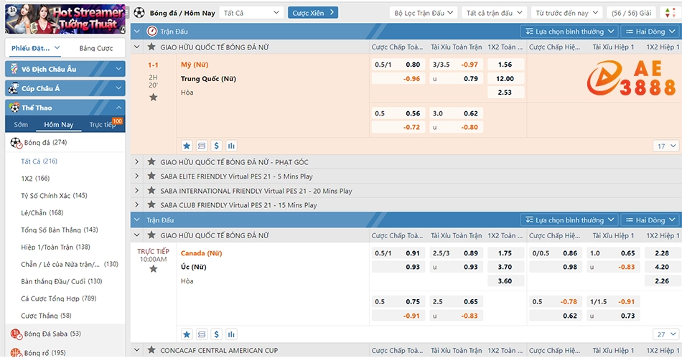Open the Phiếu Đặt tab
The width and height of the screenshot is (682, 358).
(x=35, y=48)
